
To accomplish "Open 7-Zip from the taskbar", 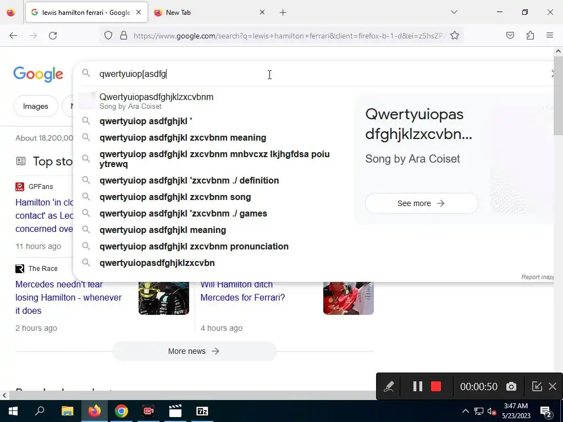I will 202,411.
